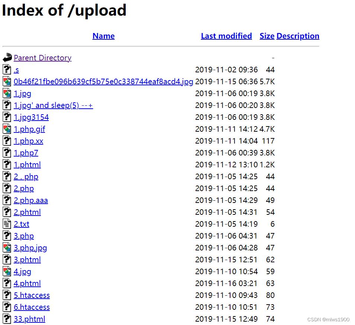Sort listing by the Name column header

click(103, 36)
